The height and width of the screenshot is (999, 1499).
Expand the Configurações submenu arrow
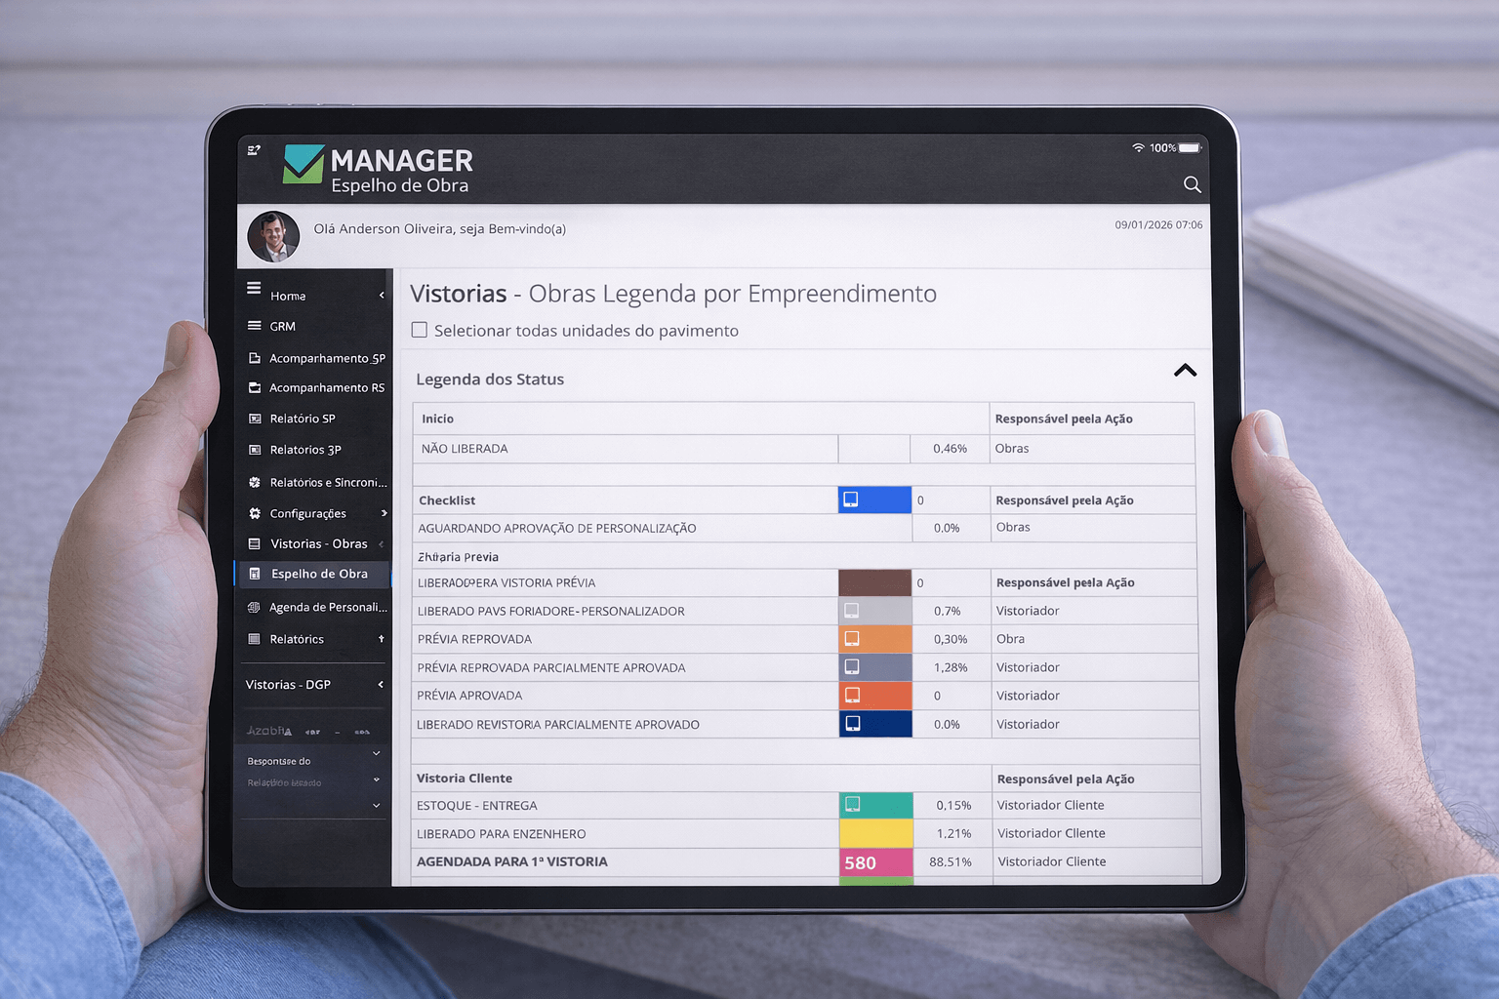pyautogui.click(x=384, y=513)
